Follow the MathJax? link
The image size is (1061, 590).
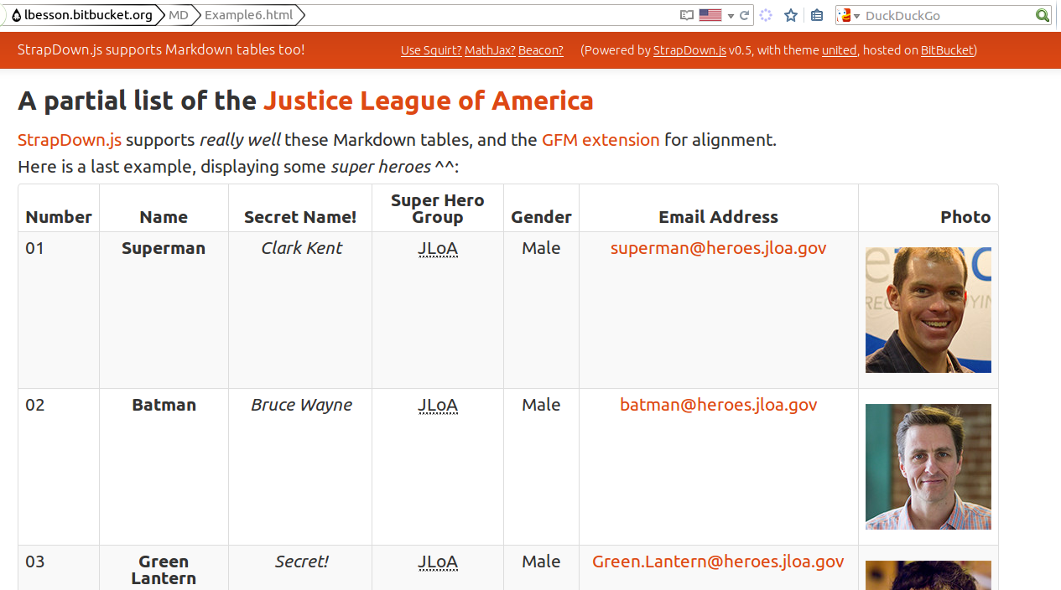[490, 50]
